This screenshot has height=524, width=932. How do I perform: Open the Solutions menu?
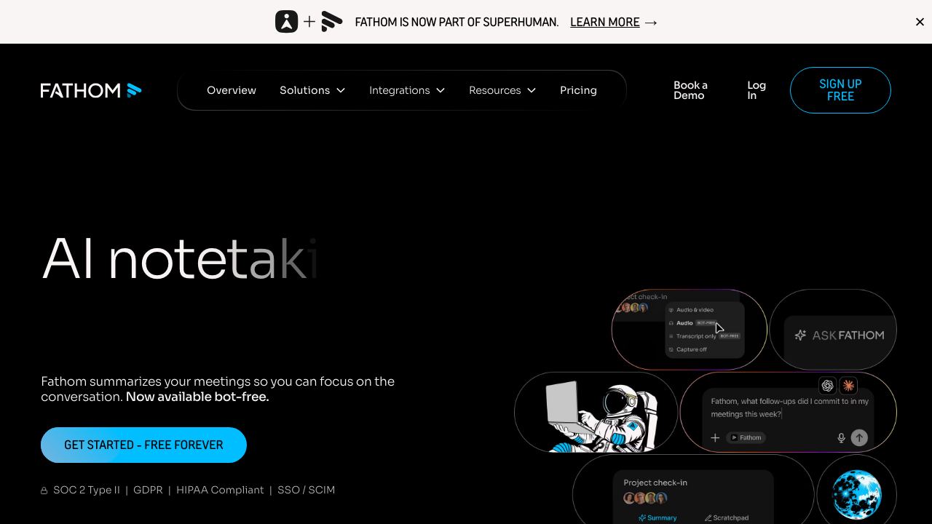tap(312, 90)
